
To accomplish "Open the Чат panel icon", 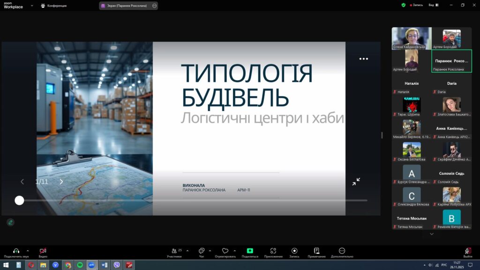I will [x=202, y=251].
